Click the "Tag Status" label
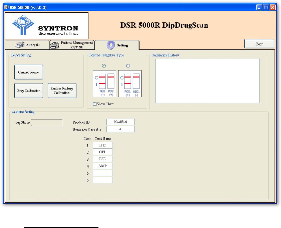Viewport: 281px width, 228px height. (x=22, y=123)
